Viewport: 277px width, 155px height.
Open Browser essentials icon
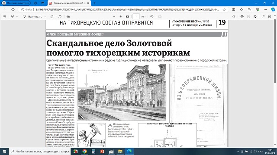pyautogui.click(x=258, y=9)
